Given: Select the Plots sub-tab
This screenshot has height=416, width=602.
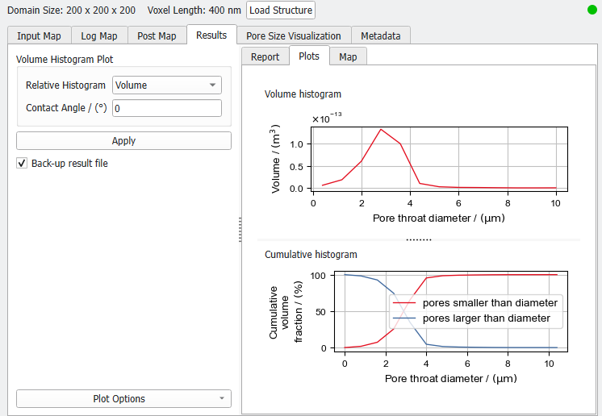Looking at the screenshot, I should tap(309, 56).
